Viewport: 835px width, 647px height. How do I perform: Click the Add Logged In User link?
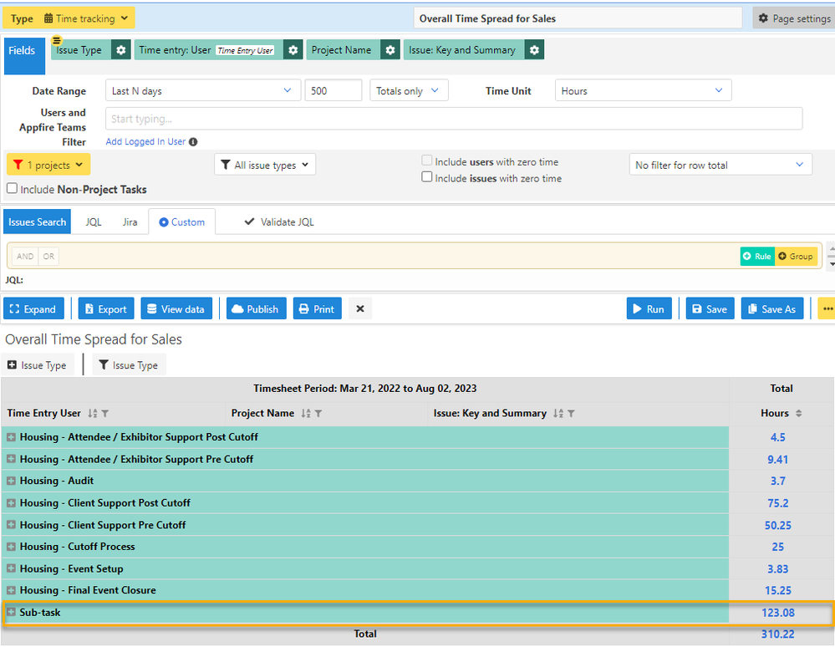pos(145,141)
